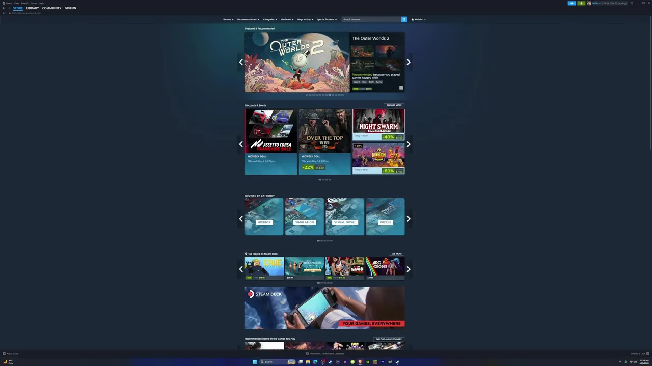The width and height of the screenshot is (652, 366).
Task: Open Big Picture mode monitor icon
Action: click(x=632, y=3)
